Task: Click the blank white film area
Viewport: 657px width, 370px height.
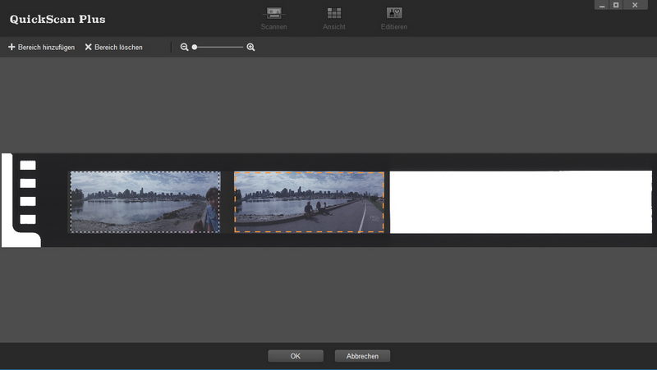Action: coord(520,202)
